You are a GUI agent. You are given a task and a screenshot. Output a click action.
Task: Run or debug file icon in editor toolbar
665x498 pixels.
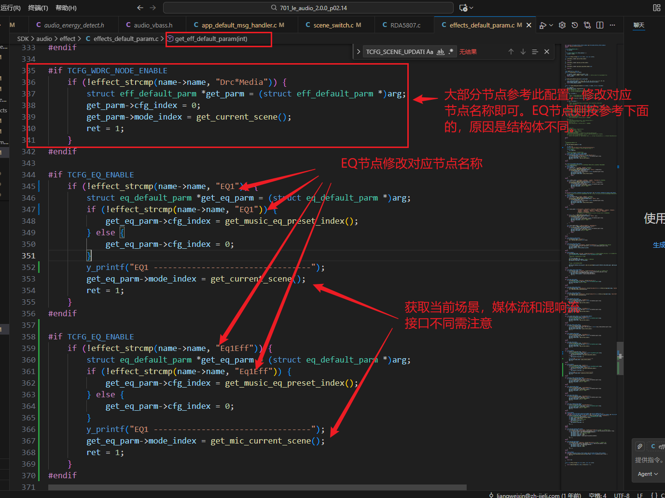pos(543,25)
